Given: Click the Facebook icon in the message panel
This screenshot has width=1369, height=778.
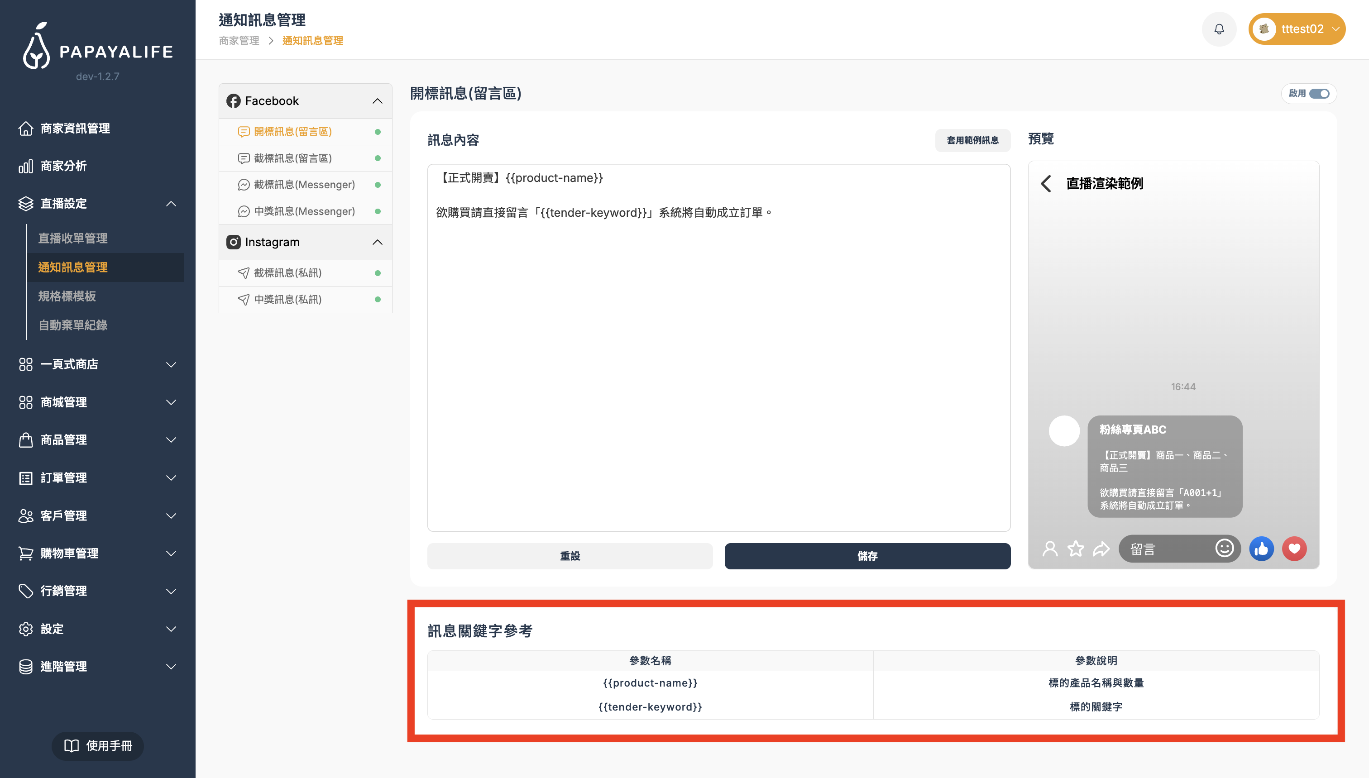Looking at the screenshot, I should click(233, 100).
